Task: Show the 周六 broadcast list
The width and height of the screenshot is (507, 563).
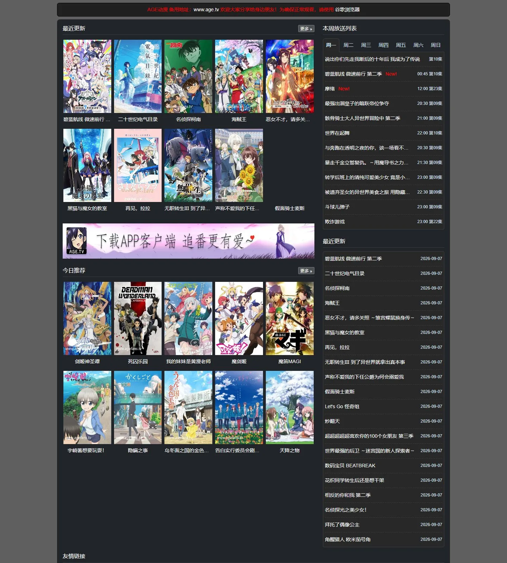Action: point(418,45)
